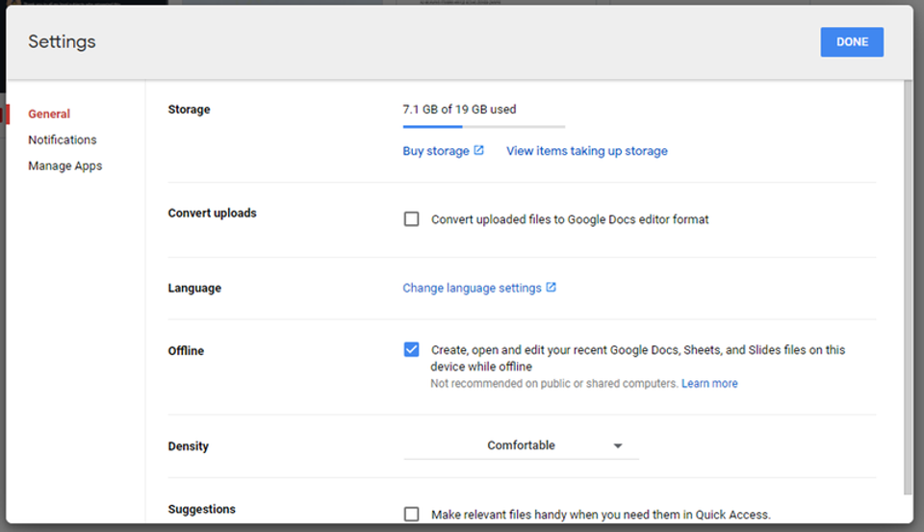Click the external-link icon next to Change language settings

(x=551, y=287)
